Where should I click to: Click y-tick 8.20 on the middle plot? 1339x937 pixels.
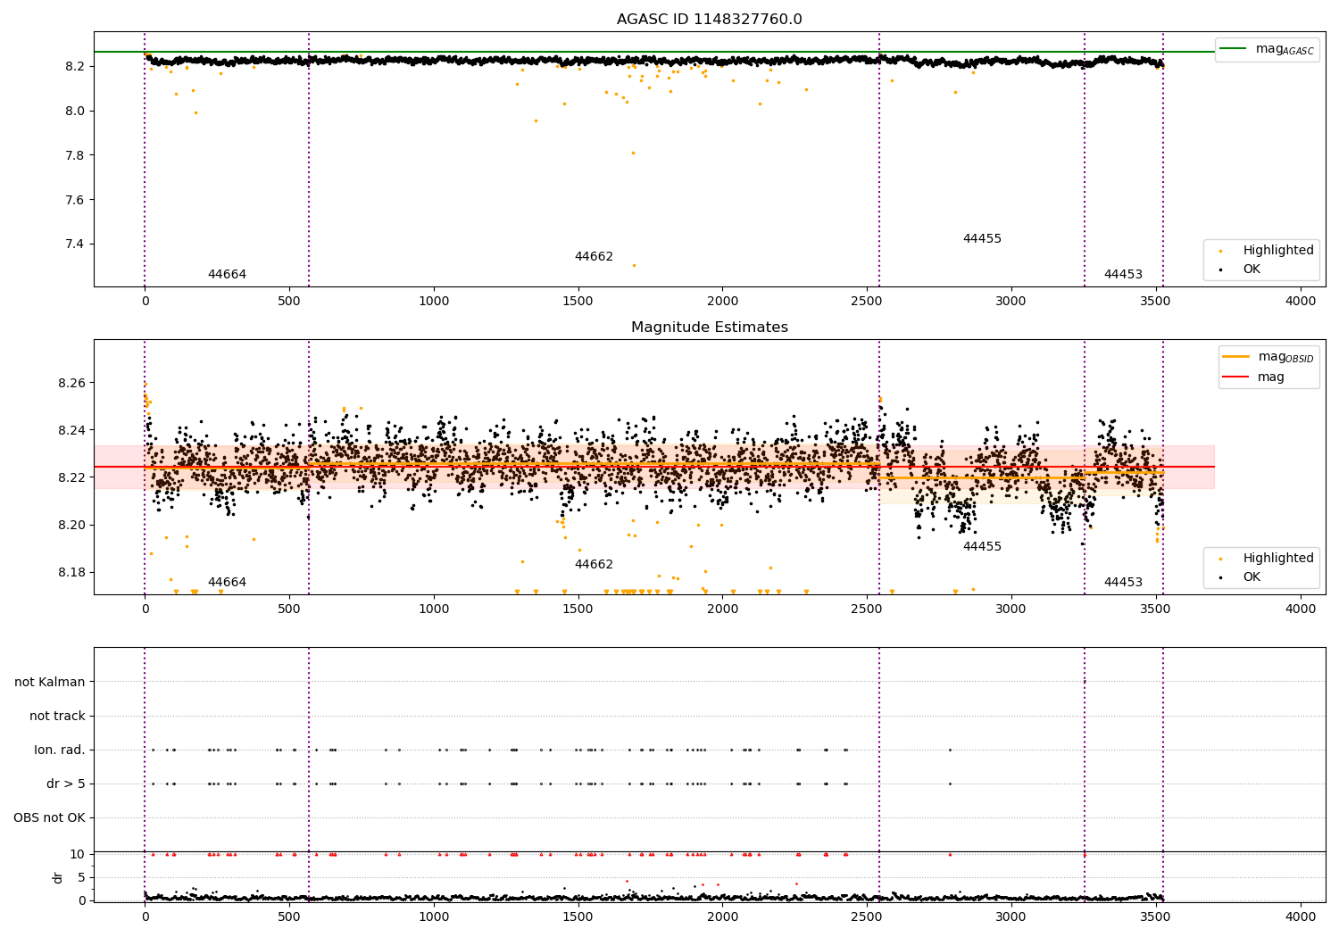(71, 526)
